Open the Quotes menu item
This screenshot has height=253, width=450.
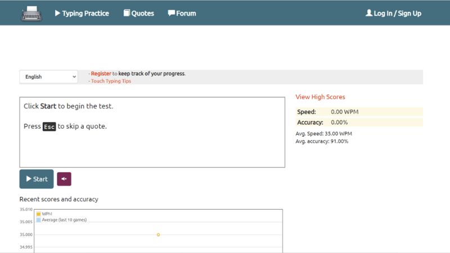coord(142,13)
